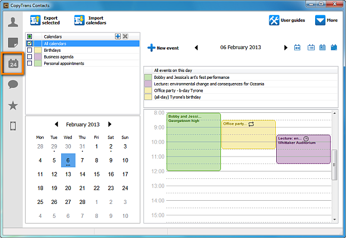Click the blue All calendars color swatch

(x=38, y=44)
